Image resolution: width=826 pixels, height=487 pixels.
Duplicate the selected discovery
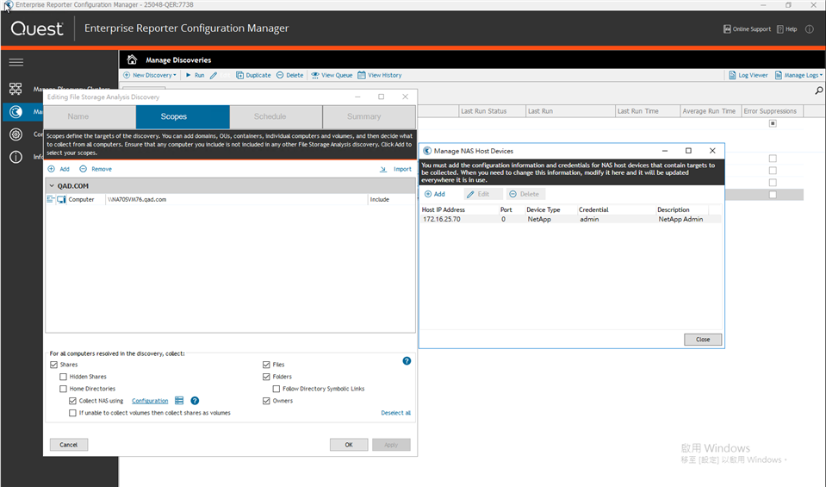253,75
